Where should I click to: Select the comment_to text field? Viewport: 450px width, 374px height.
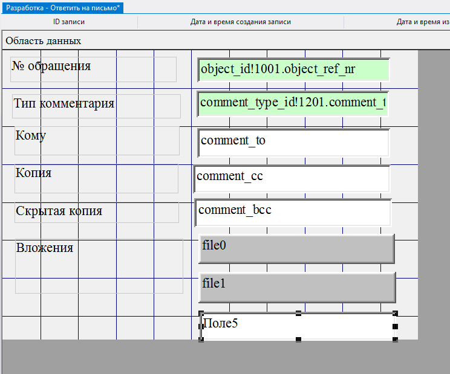pos(293,143)
